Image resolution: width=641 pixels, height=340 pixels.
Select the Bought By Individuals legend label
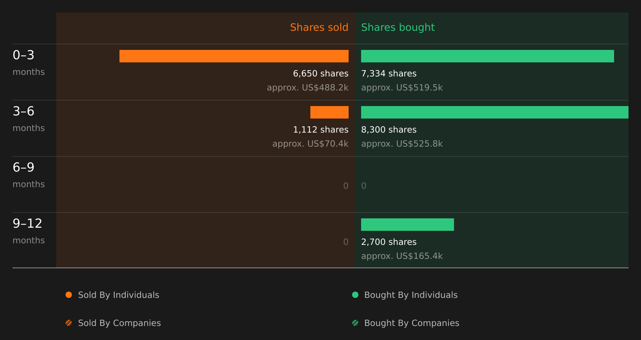coord(411,295)
